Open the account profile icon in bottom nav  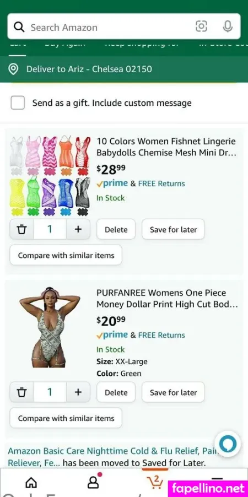pos(93,482)
